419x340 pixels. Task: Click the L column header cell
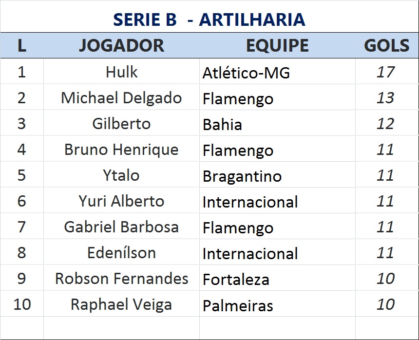pos(21,45)
